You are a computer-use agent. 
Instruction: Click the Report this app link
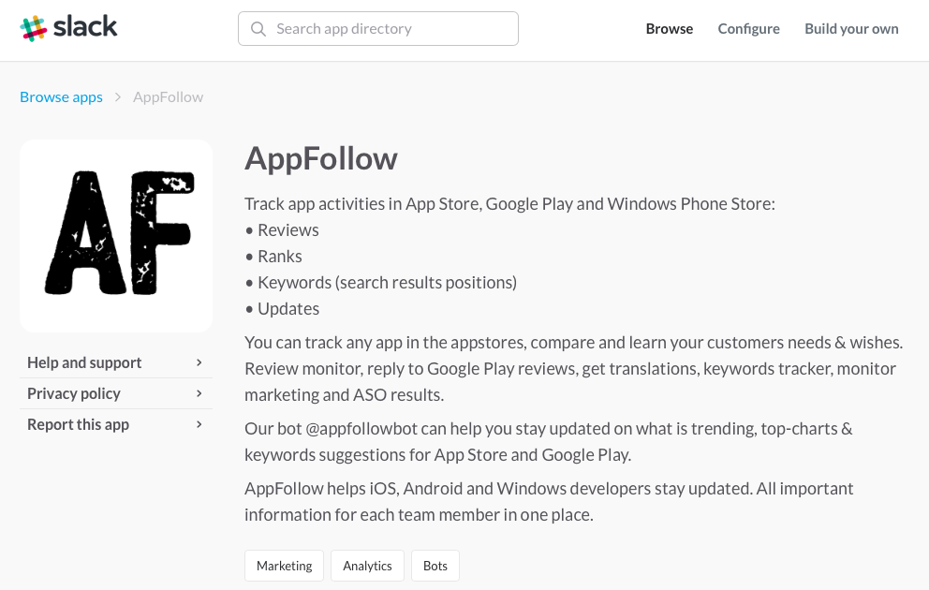(79, 425)
